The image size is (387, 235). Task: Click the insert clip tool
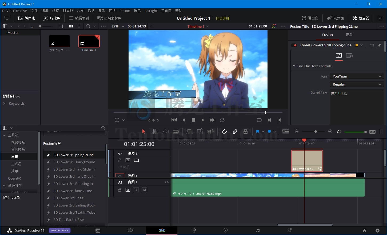click(x=189, y=131)
